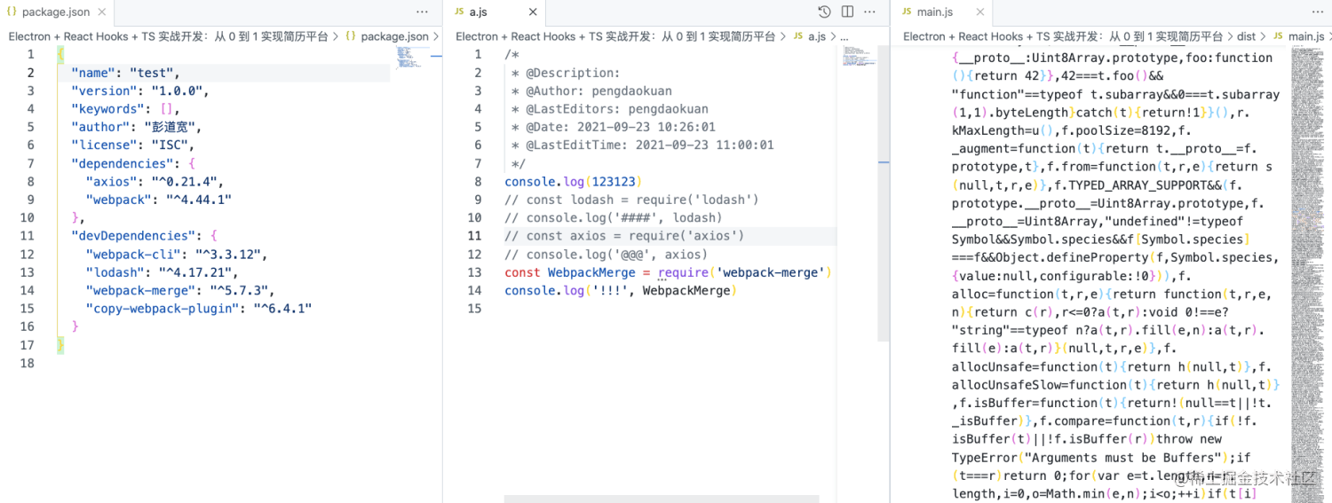Screen dimensions: 1332x503
Task: Click the a.js horizontal scrollbar
Action: tap(666, 499)
